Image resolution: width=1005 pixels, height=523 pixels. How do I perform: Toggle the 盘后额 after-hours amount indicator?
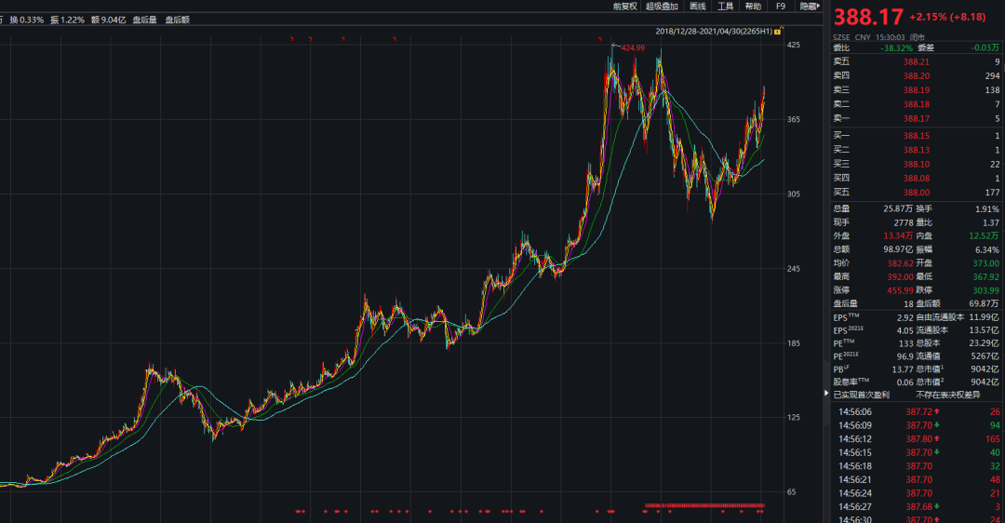[177, 20]
